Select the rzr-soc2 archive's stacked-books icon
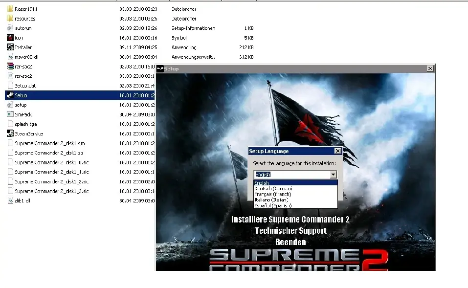 point(10,66)
